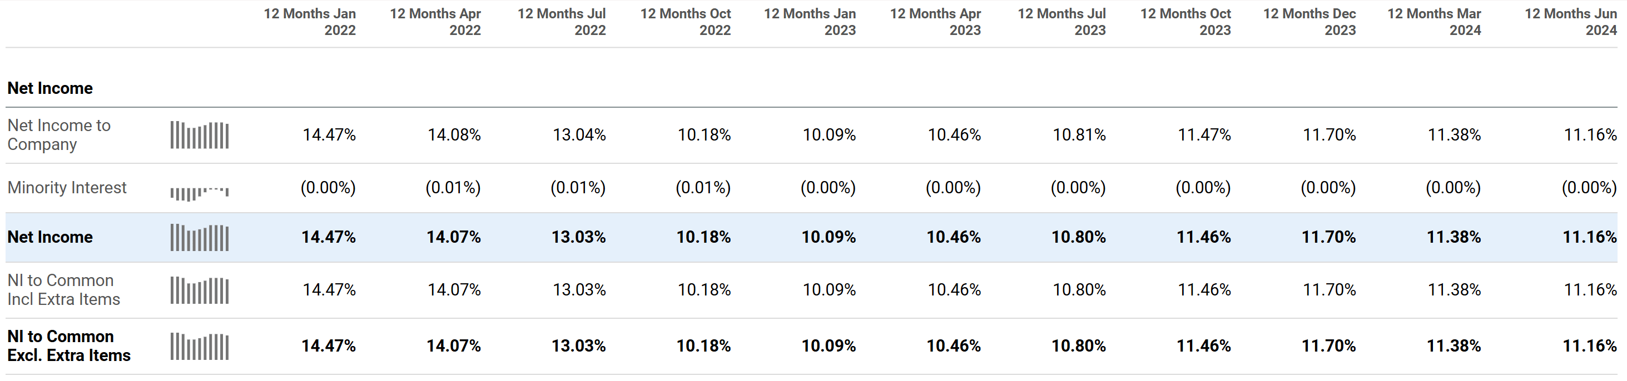Click the NI to Common Incl Extra Items label
1627x381 pixels.
[x=63, y=290]
